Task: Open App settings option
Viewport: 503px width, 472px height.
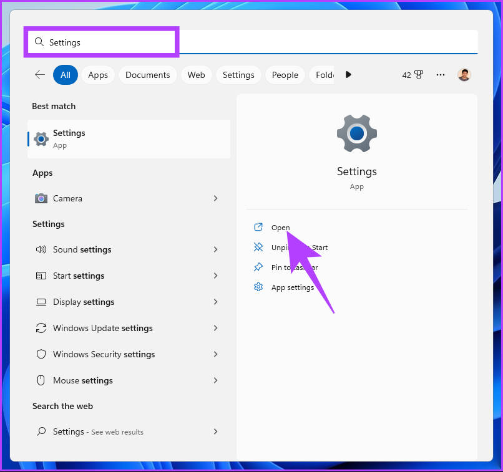Action: (x=292, y=287)
